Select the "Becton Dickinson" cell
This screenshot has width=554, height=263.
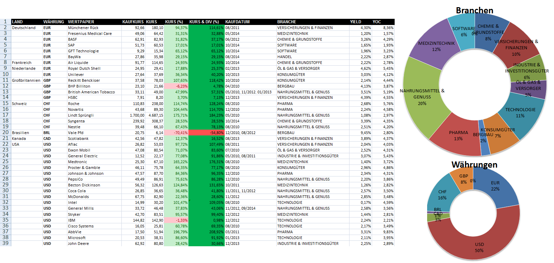(94, 185)
